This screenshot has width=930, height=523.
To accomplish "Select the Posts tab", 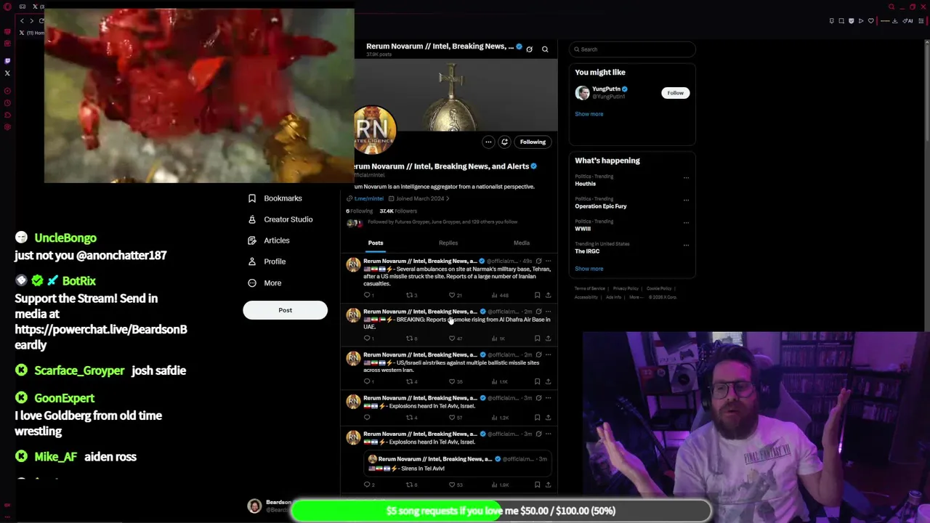I will [x=375, y=243].
